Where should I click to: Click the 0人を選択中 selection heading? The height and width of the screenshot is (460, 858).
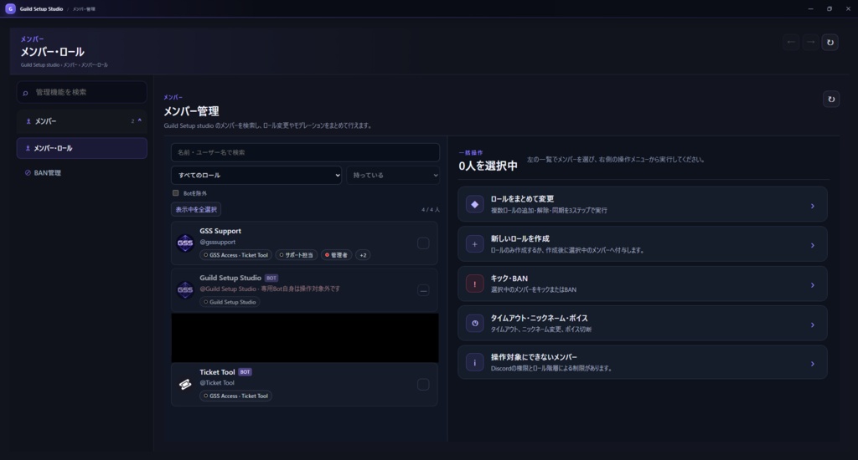(488, 166)
